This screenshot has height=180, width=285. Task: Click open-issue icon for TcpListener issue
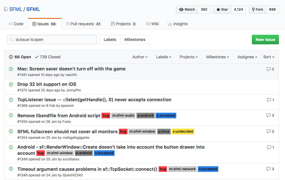coord(11,100)
